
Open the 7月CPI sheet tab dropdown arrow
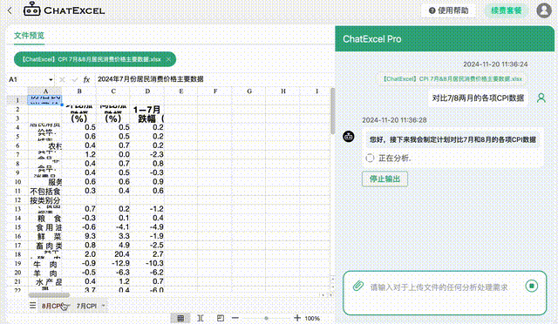click(x=103, y=306)
